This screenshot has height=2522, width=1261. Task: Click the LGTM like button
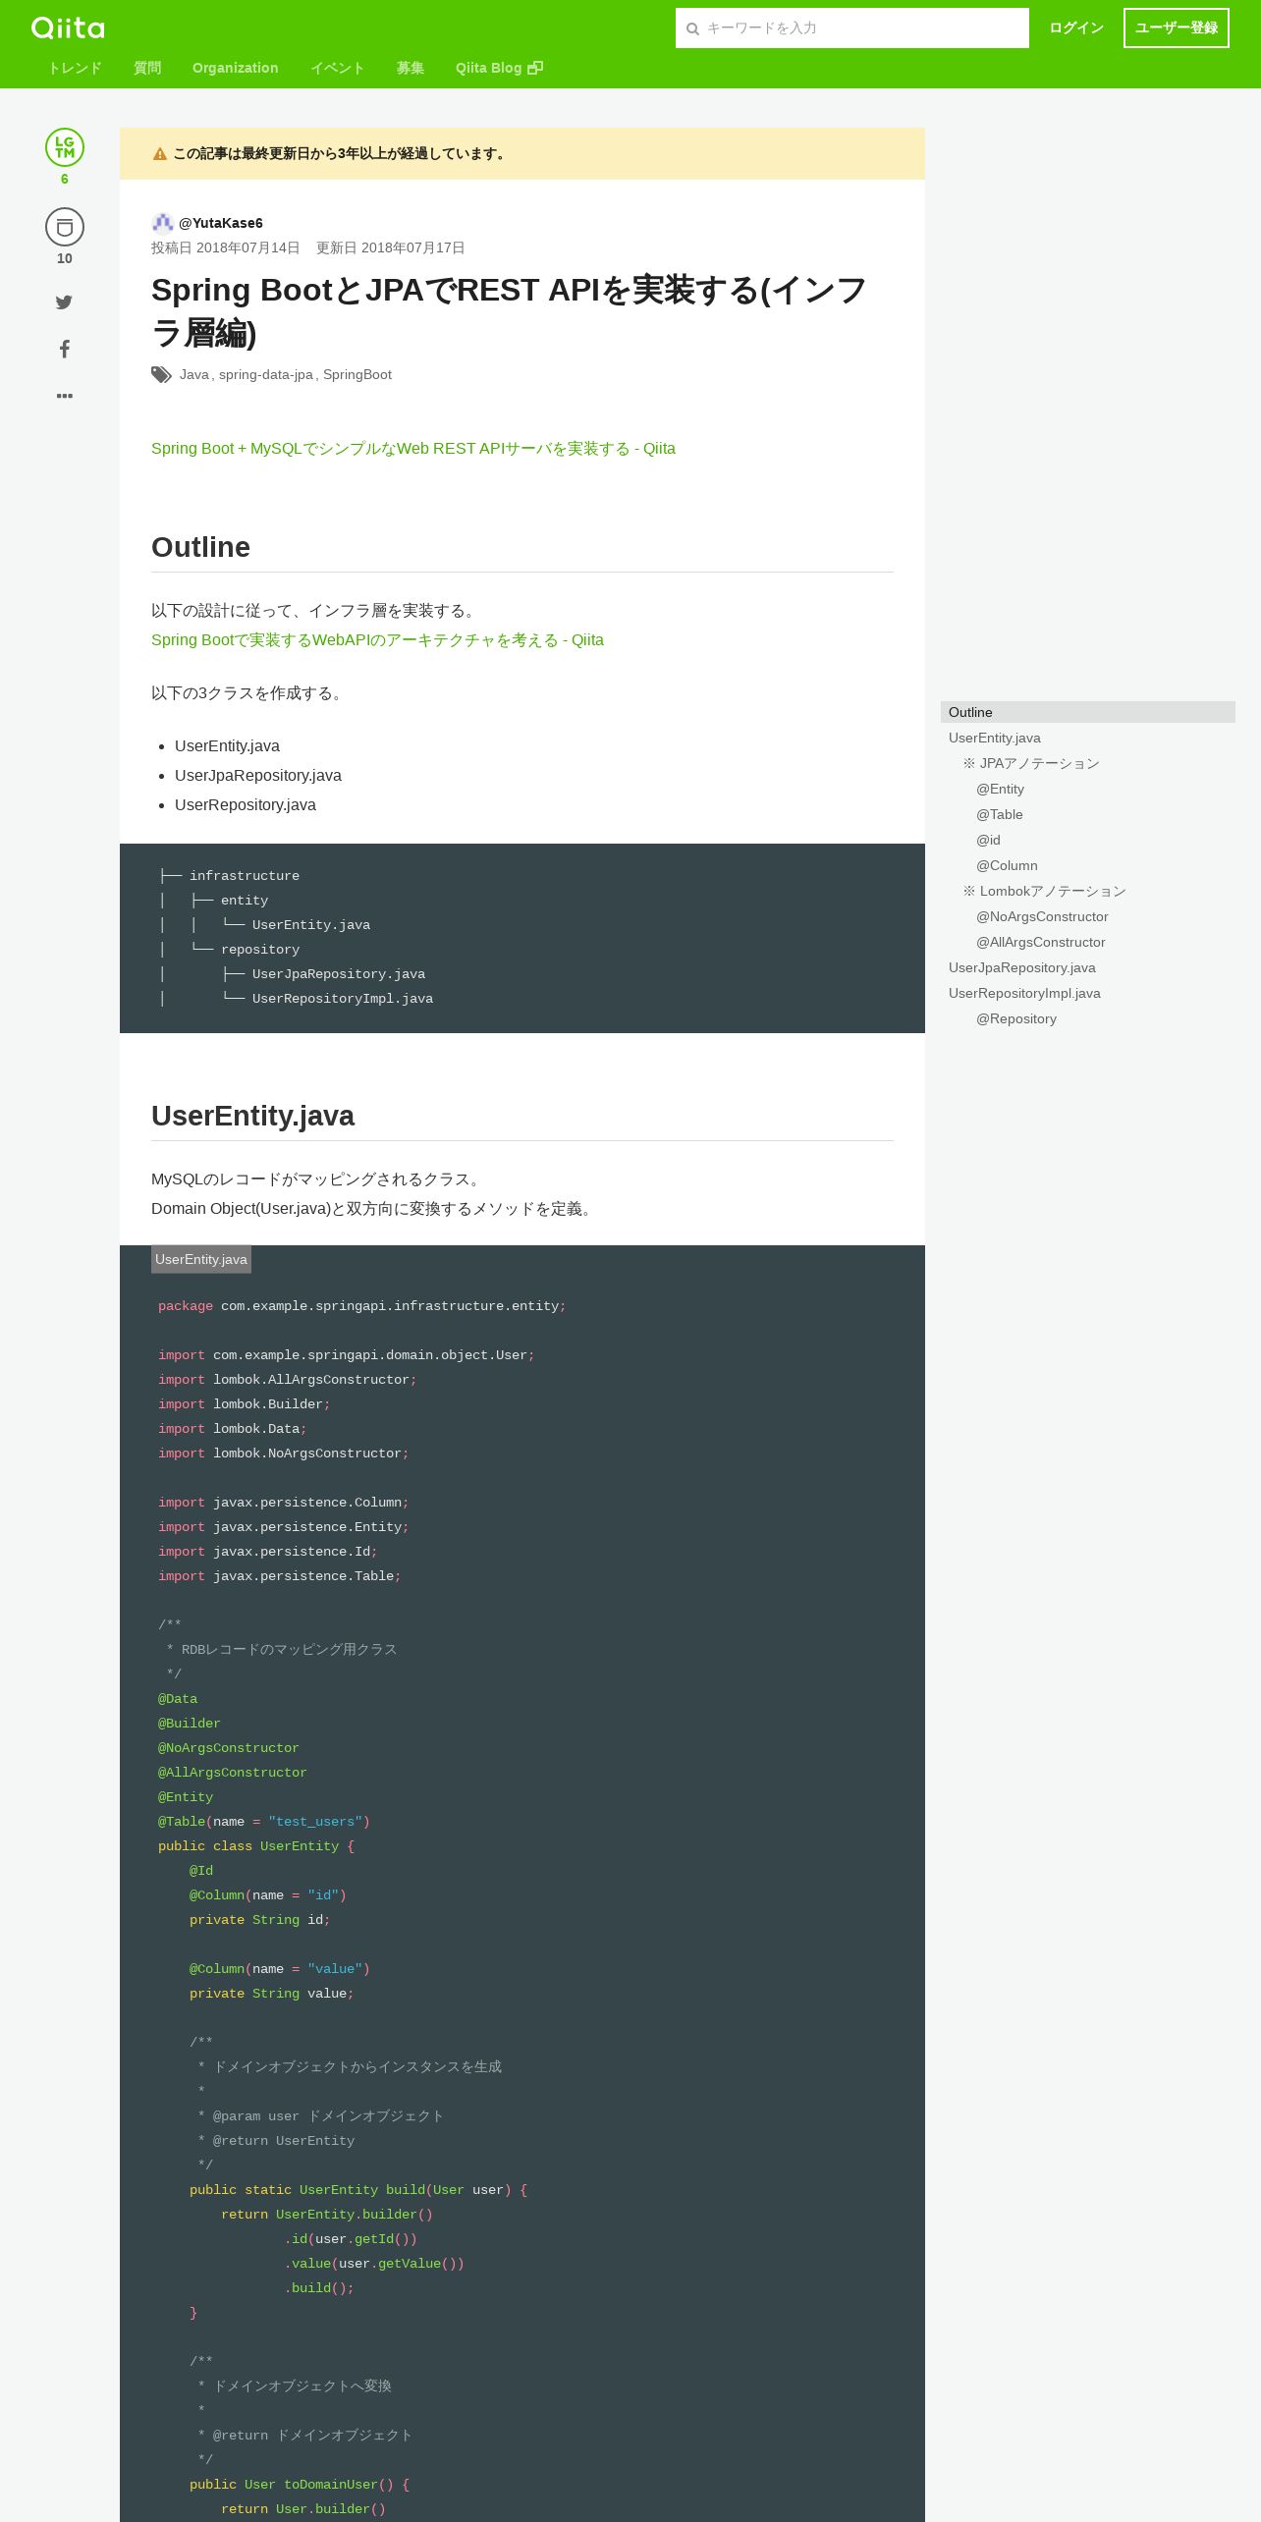[65, 147]
